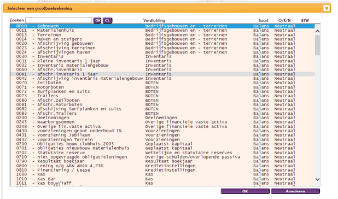Image resolution: width=338 pixels, height=199 pixels.
Task: Select row 0080 - Afschr.Zeilboten
Action: tap(162, 100)
